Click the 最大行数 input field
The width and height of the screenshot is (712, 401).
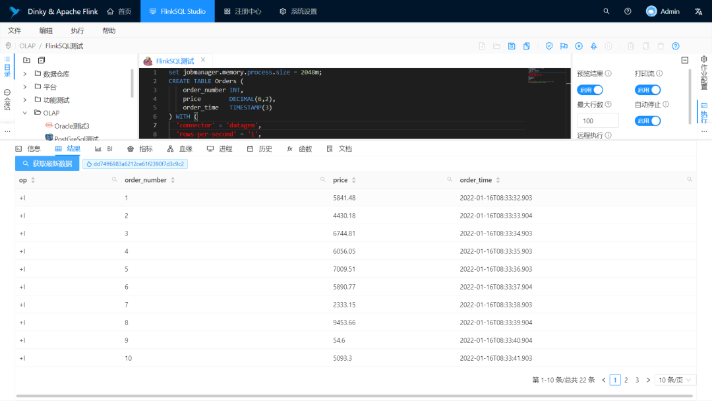597,121
